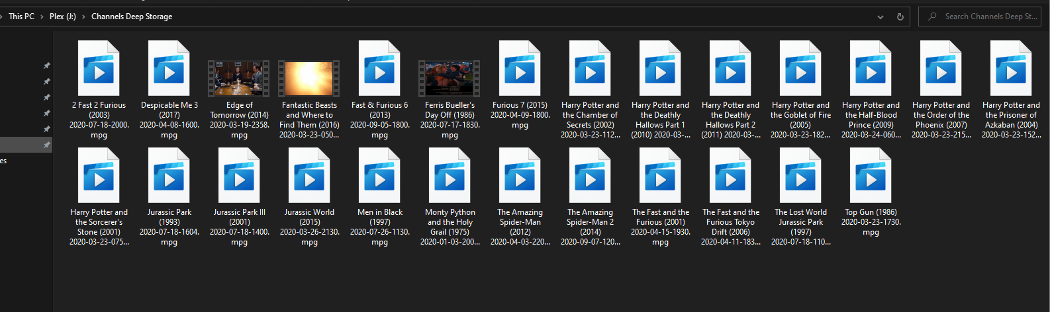This screenshot has width=1050, height=312.
Task: Select the Furious 7 (2015) file icon
Action: (x=520, y=69)
